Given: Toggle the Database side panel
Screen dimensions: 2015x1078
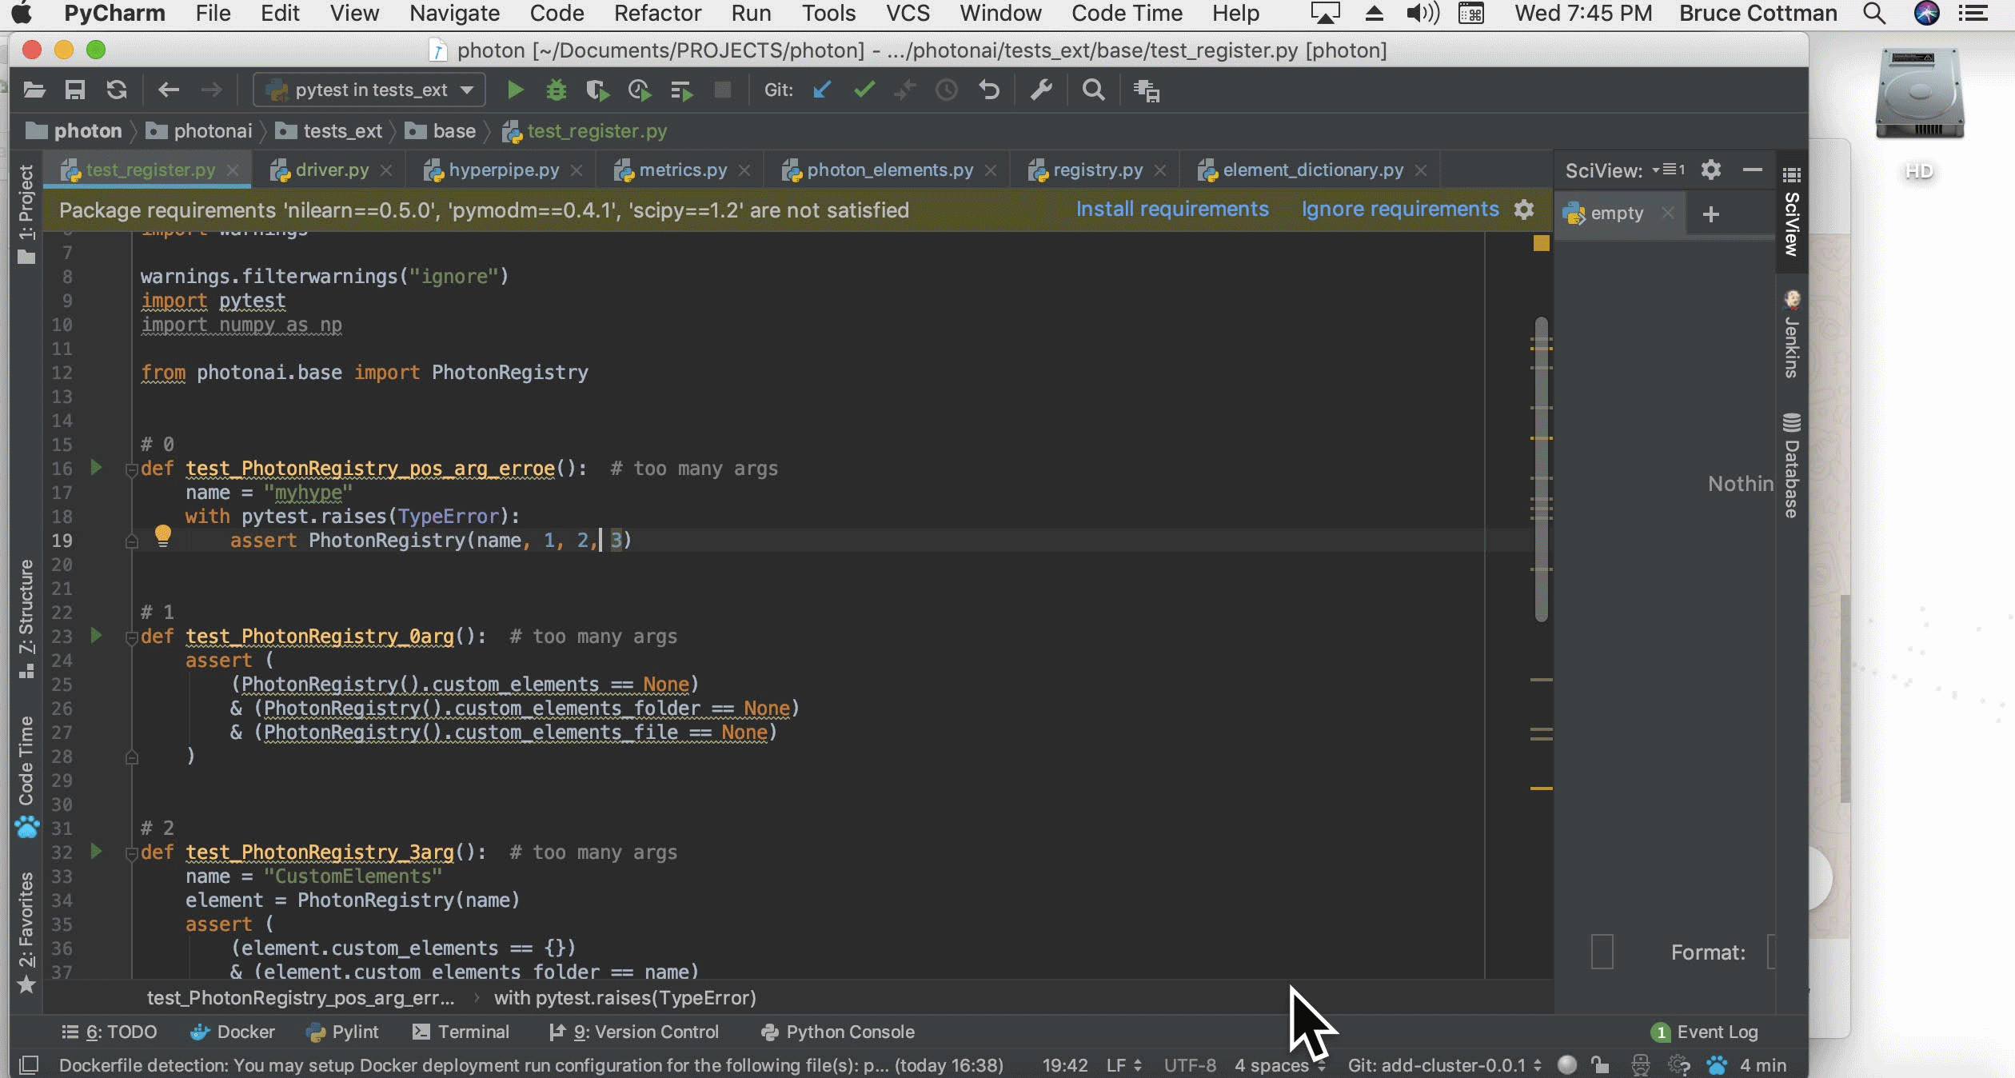Looking at the screenshot, I should coord(1791,466).
